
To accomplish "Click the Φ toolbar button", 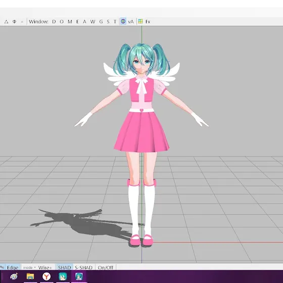I will click(14, 22).
